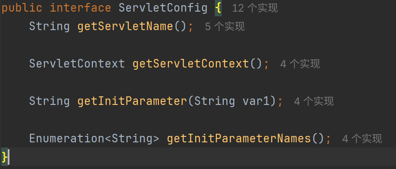Click the getServletContext method name
Image resolution: width=396 pixels, height=169 pixels.
coord(191,64)
